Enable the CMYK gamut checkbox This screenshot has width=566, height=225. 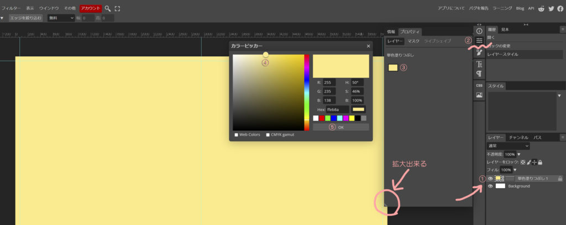click(x=268, y=135)
